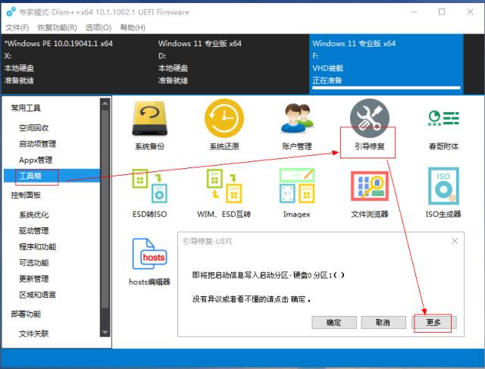Open the ISO生成器 disc icon
The height and width of the screenshot is (369, 485).
[x=443, y=186]
